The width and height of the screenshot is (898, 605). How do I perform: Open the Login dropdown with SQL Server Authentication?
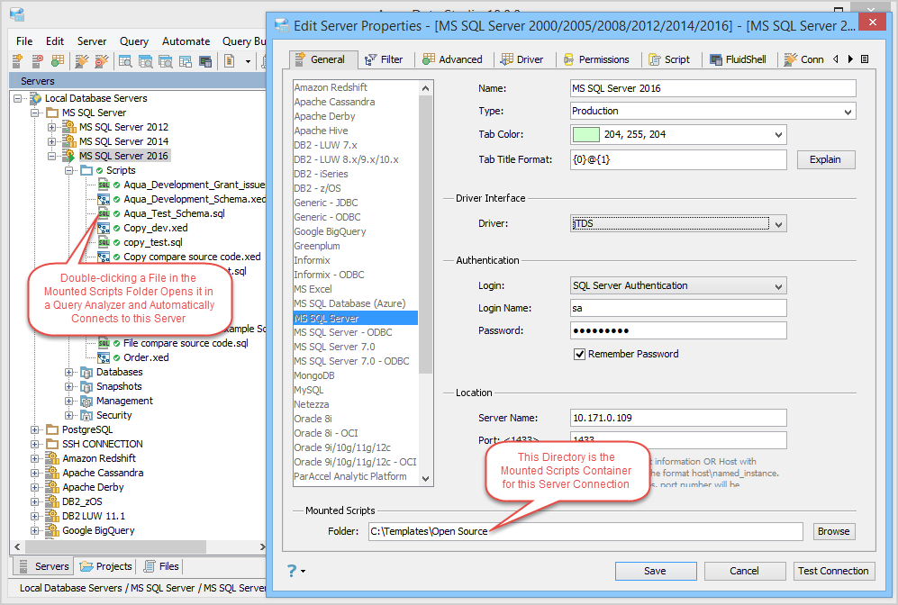pyautogui.click(x=678, y=285)
